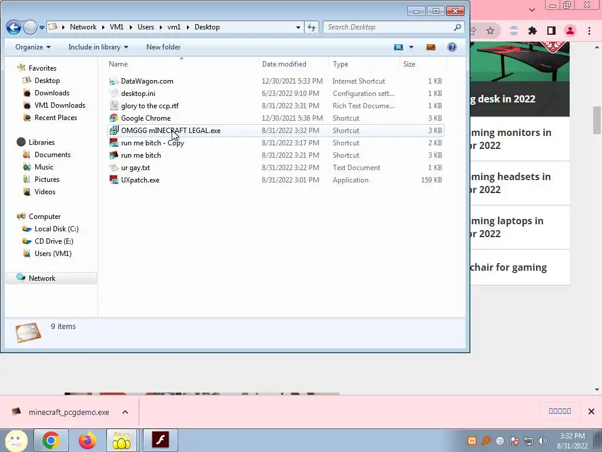Select the DataWagon.com shortcut icon

point(113,81)
